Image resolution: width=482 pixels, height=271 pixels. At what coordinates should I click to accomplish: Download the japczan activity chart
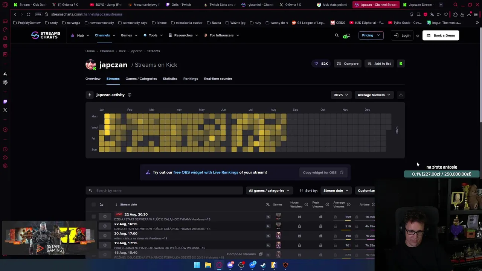401,95
